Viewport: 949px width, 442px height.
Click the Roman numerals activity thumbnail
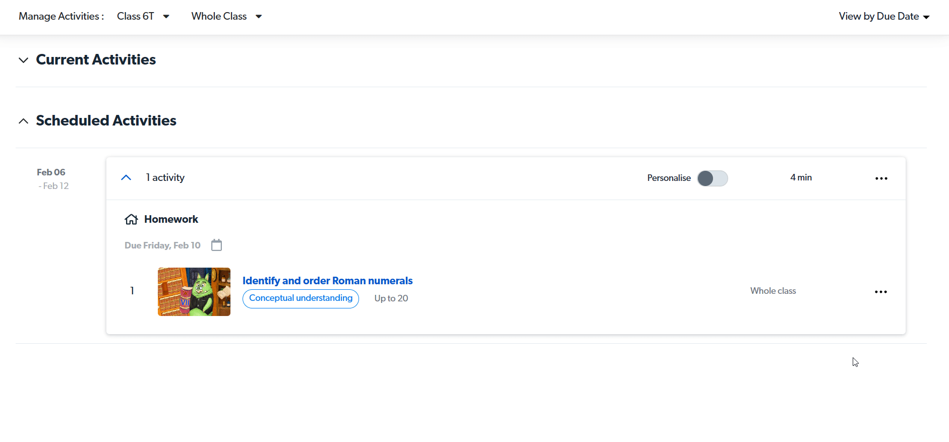[194, 292]
